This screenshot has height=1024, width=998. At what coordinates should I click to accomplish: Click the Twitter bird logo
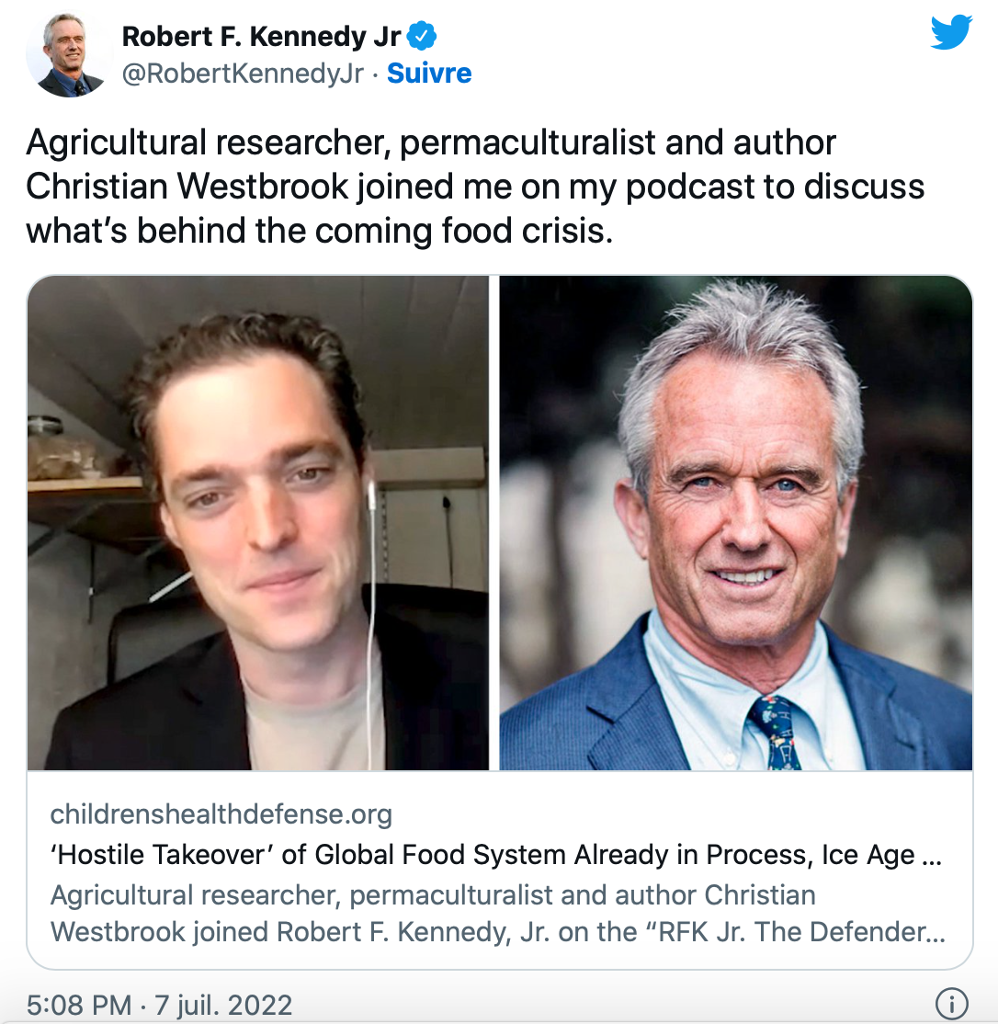[951, 33]
